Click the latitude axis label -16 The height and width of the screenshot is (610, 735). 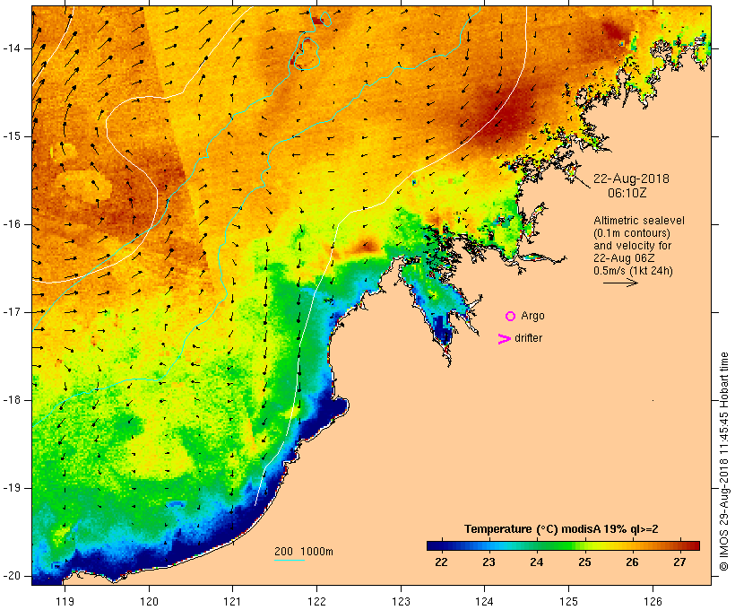pos(11,224)
